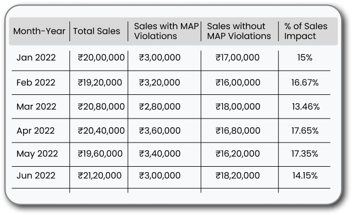Screen dimensions: 352x215
Task: Click the Feb 2022 total sales ₹19,20,000
Action: pos(100,83)
